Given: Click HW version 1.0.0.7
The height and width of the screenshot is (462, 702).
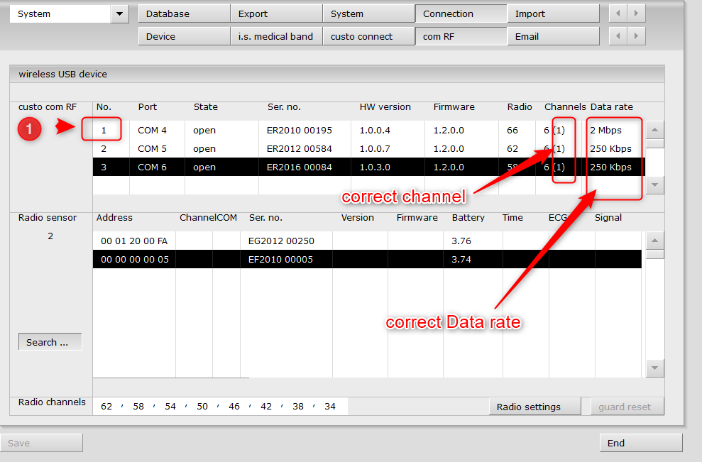Looking at the screenshot, I should [x=375, y=148].
